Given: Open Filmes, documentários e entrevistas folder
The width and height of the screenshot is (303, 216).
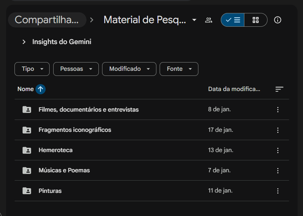Looking at the screenshot, I should (x=152, y=109).
